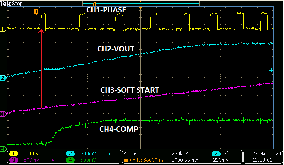The image size is (284, 165).
Task: Click the trigger source channel 2 badge
Action: click(216, 154)
